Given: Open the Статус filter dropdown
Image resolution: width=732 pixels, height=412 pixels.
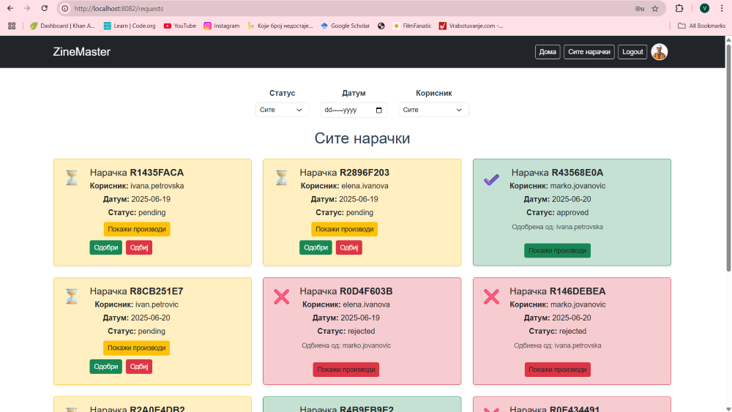Looking at the screenshot, I should (282, 110).
